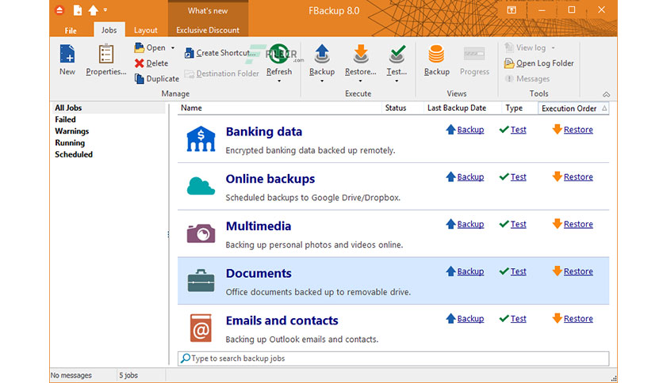Switch to the Layout ribbon tab
663x383 pixels.
click(x=145, y=30)
